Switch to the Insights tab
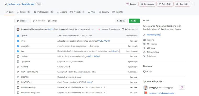Viewport: 199px width, 96px height. (x=118, y=12)
